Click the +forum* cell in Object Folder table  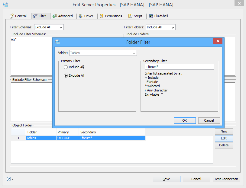112,138
